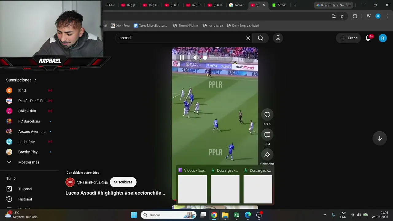The width and height of the screenshot is (393, 221).
Task: Pause the Shorts video
Action: [x=182, y=57]
